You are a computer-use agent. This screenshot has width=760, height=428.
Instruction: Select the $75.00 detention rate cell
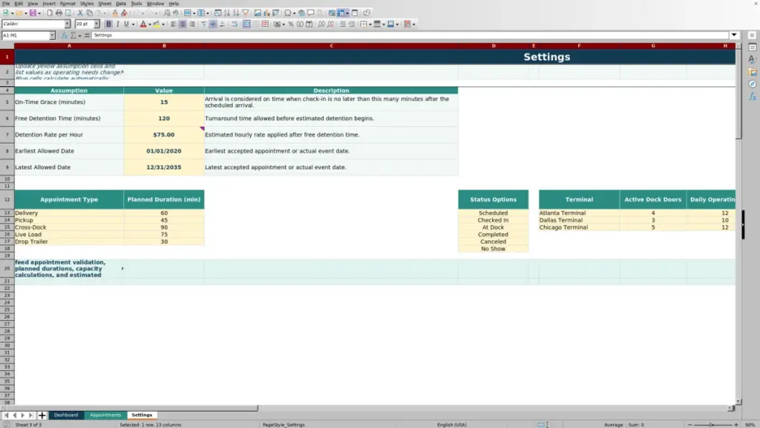point(164,135)
